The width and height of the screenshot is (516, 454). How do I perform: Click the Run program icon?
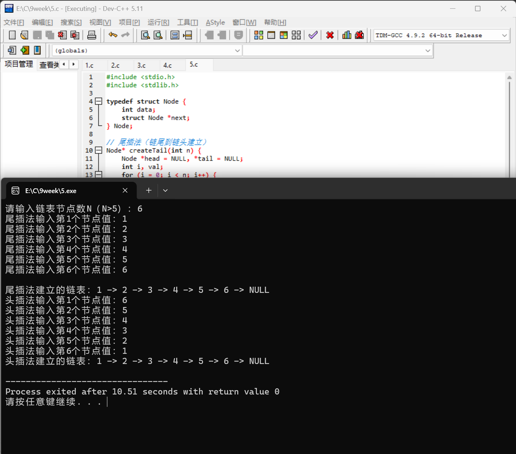(271, 35)
